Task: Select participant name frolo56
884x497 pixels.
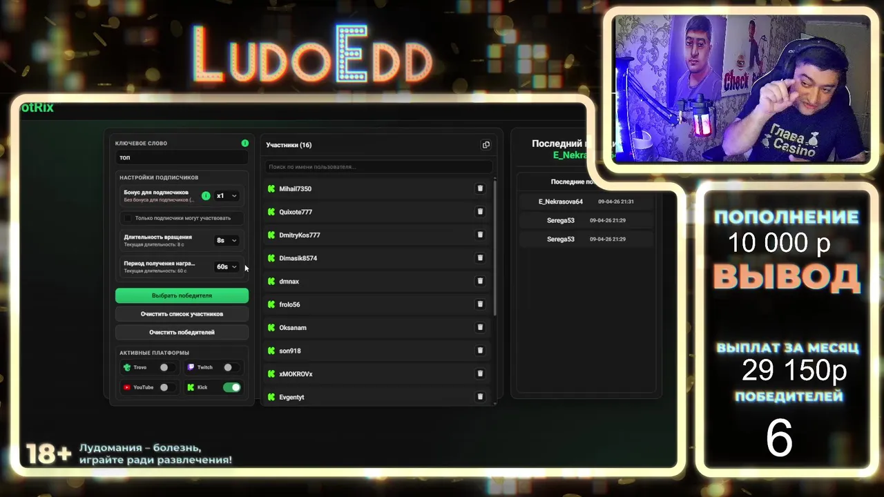Action: click(x=289, y=304)
